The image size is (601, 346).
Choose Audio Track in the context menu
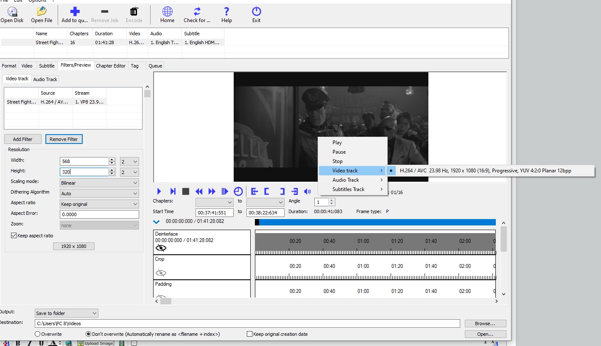pos(346,180)
